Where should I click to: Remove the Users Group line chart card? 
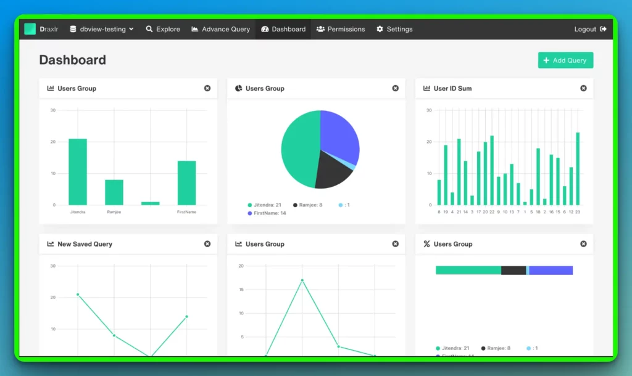pos(396,244)
